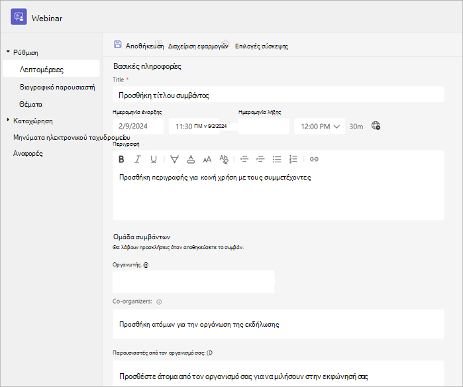Click the Ρύθμιση label in sidebar

(26, 52)
